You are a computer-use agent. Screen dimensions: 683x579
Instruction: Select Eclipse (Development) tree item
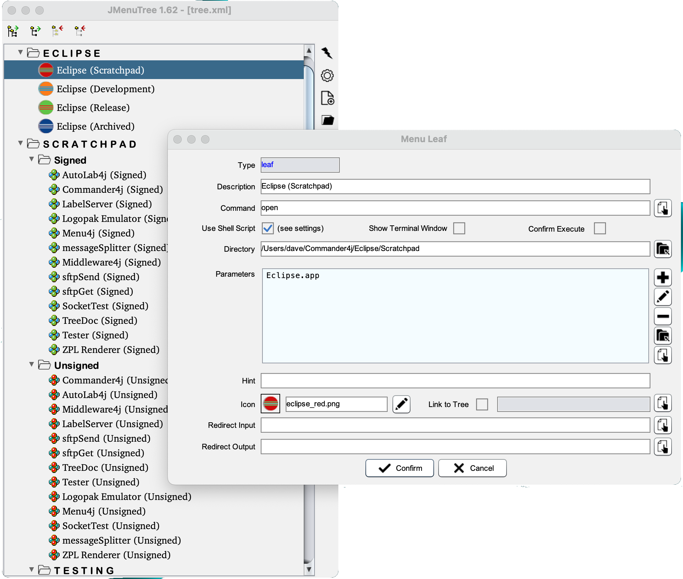(x=105, y=89)
